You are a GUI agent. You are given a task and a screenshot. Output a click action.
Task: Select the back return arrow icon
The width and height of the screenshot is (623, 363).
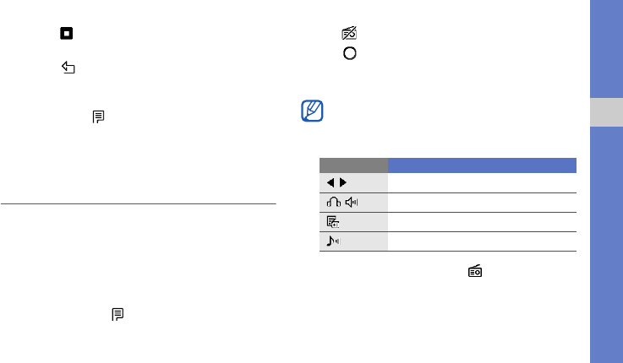pyautogui.click(x=68, y=68)
